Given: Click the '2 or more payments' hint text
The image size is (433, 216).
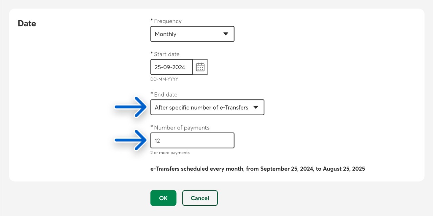Looking at the screenshot, I should [x=170, y=153].
